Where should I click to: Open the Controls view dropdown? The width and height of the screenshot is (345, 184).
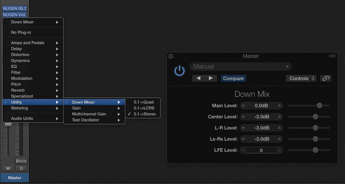tap(301, 78)
